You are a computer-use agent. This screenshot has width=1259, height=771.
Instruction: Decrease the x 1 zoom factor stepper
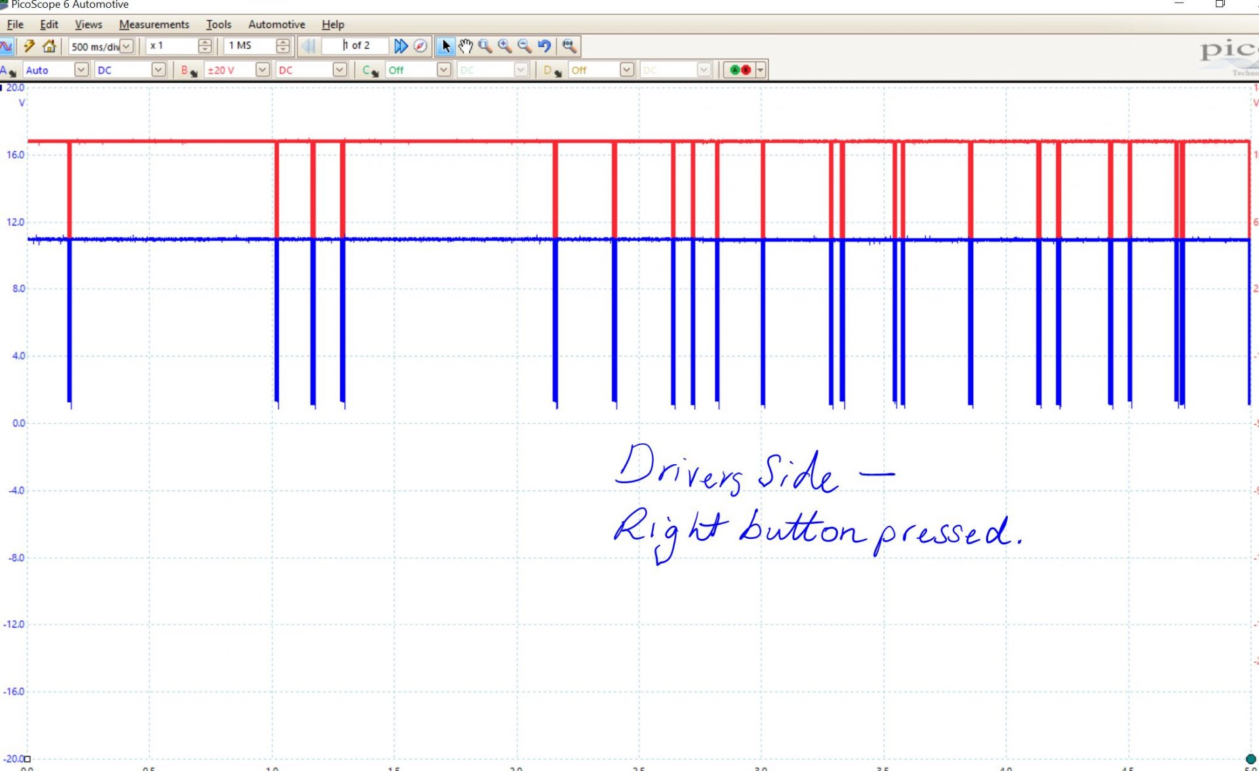(205, 50)
